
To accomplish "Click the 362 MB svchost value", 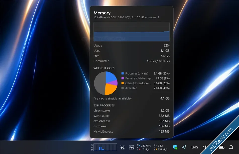I will coord(164,116).
